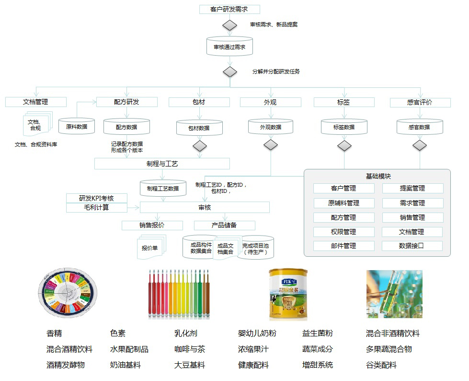Click the 包材数据 cylinder
This screenshot has height=381, width=469.
pos(199,128)
